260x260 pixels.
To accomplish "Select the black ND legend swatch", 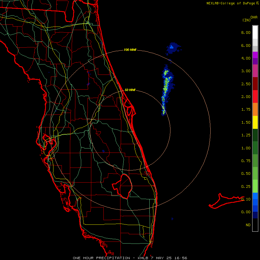I will [255, 225].
